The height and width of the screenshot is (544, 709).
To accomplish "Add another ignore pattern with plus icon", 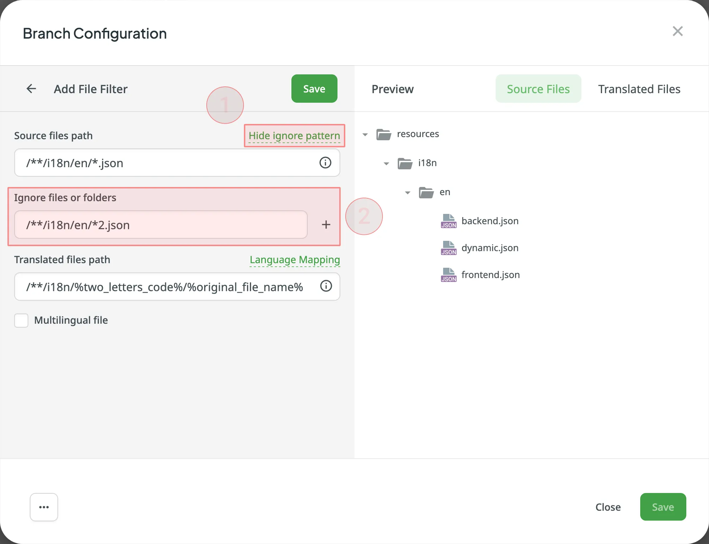I will [326, 225].
